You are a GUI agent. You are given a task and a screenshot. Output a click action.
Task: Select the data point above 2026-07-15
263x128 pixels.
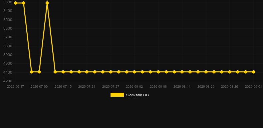63,72
